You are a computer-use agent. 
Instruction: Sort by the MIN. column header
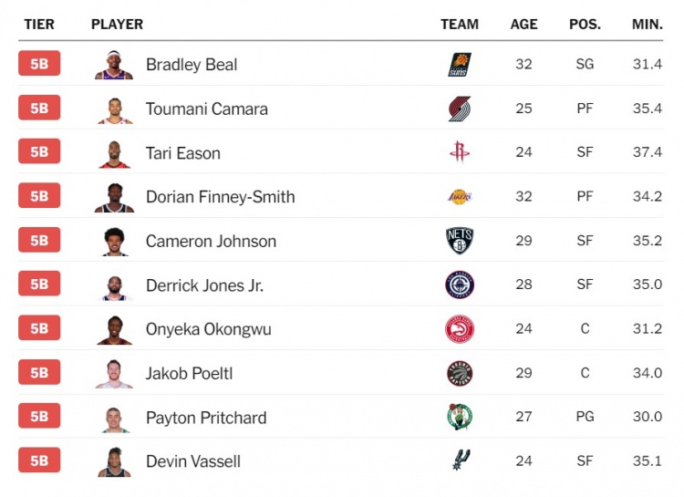pyautogui.click(x=647, y=25)
